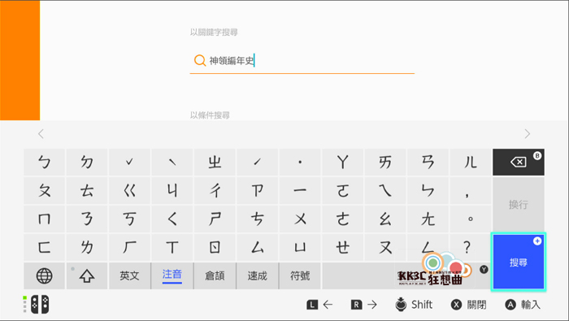
Task: Tap the ㄉ key
Action: pos(87,162)
